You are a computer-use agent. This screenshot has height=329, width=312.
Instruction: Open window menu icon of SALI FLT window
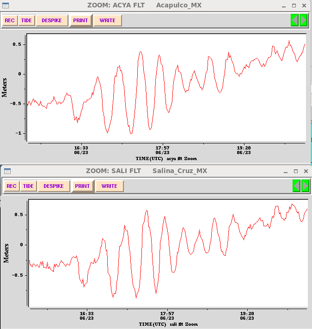click(x=7, y=171)
